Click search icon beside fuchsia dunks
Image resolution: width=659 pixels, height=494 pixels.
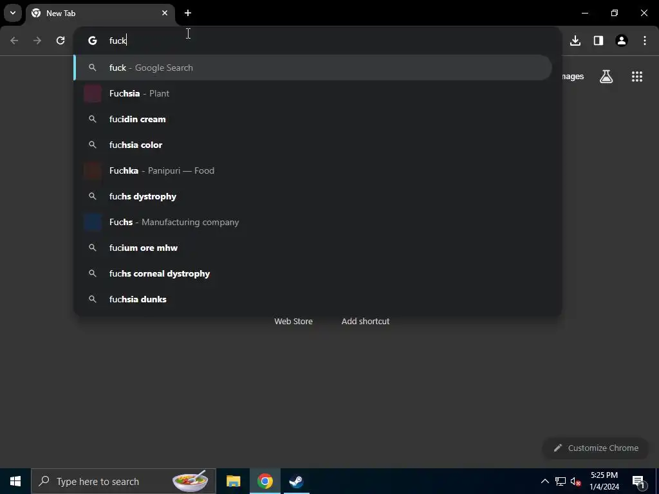coord(93,299)
